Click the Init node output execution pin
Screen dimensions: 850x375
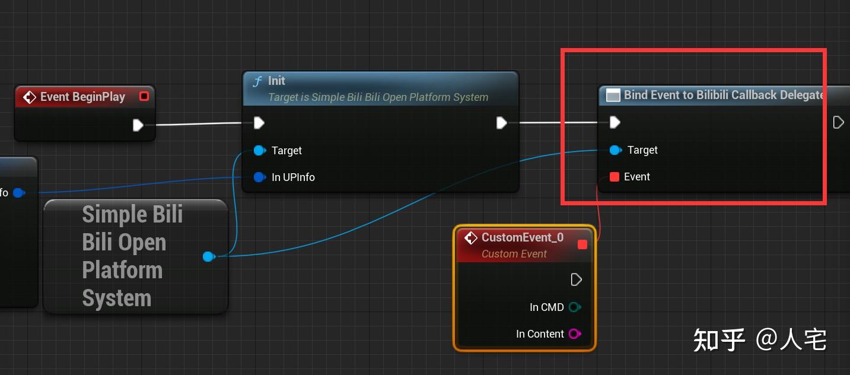click(x=501, y=123)
